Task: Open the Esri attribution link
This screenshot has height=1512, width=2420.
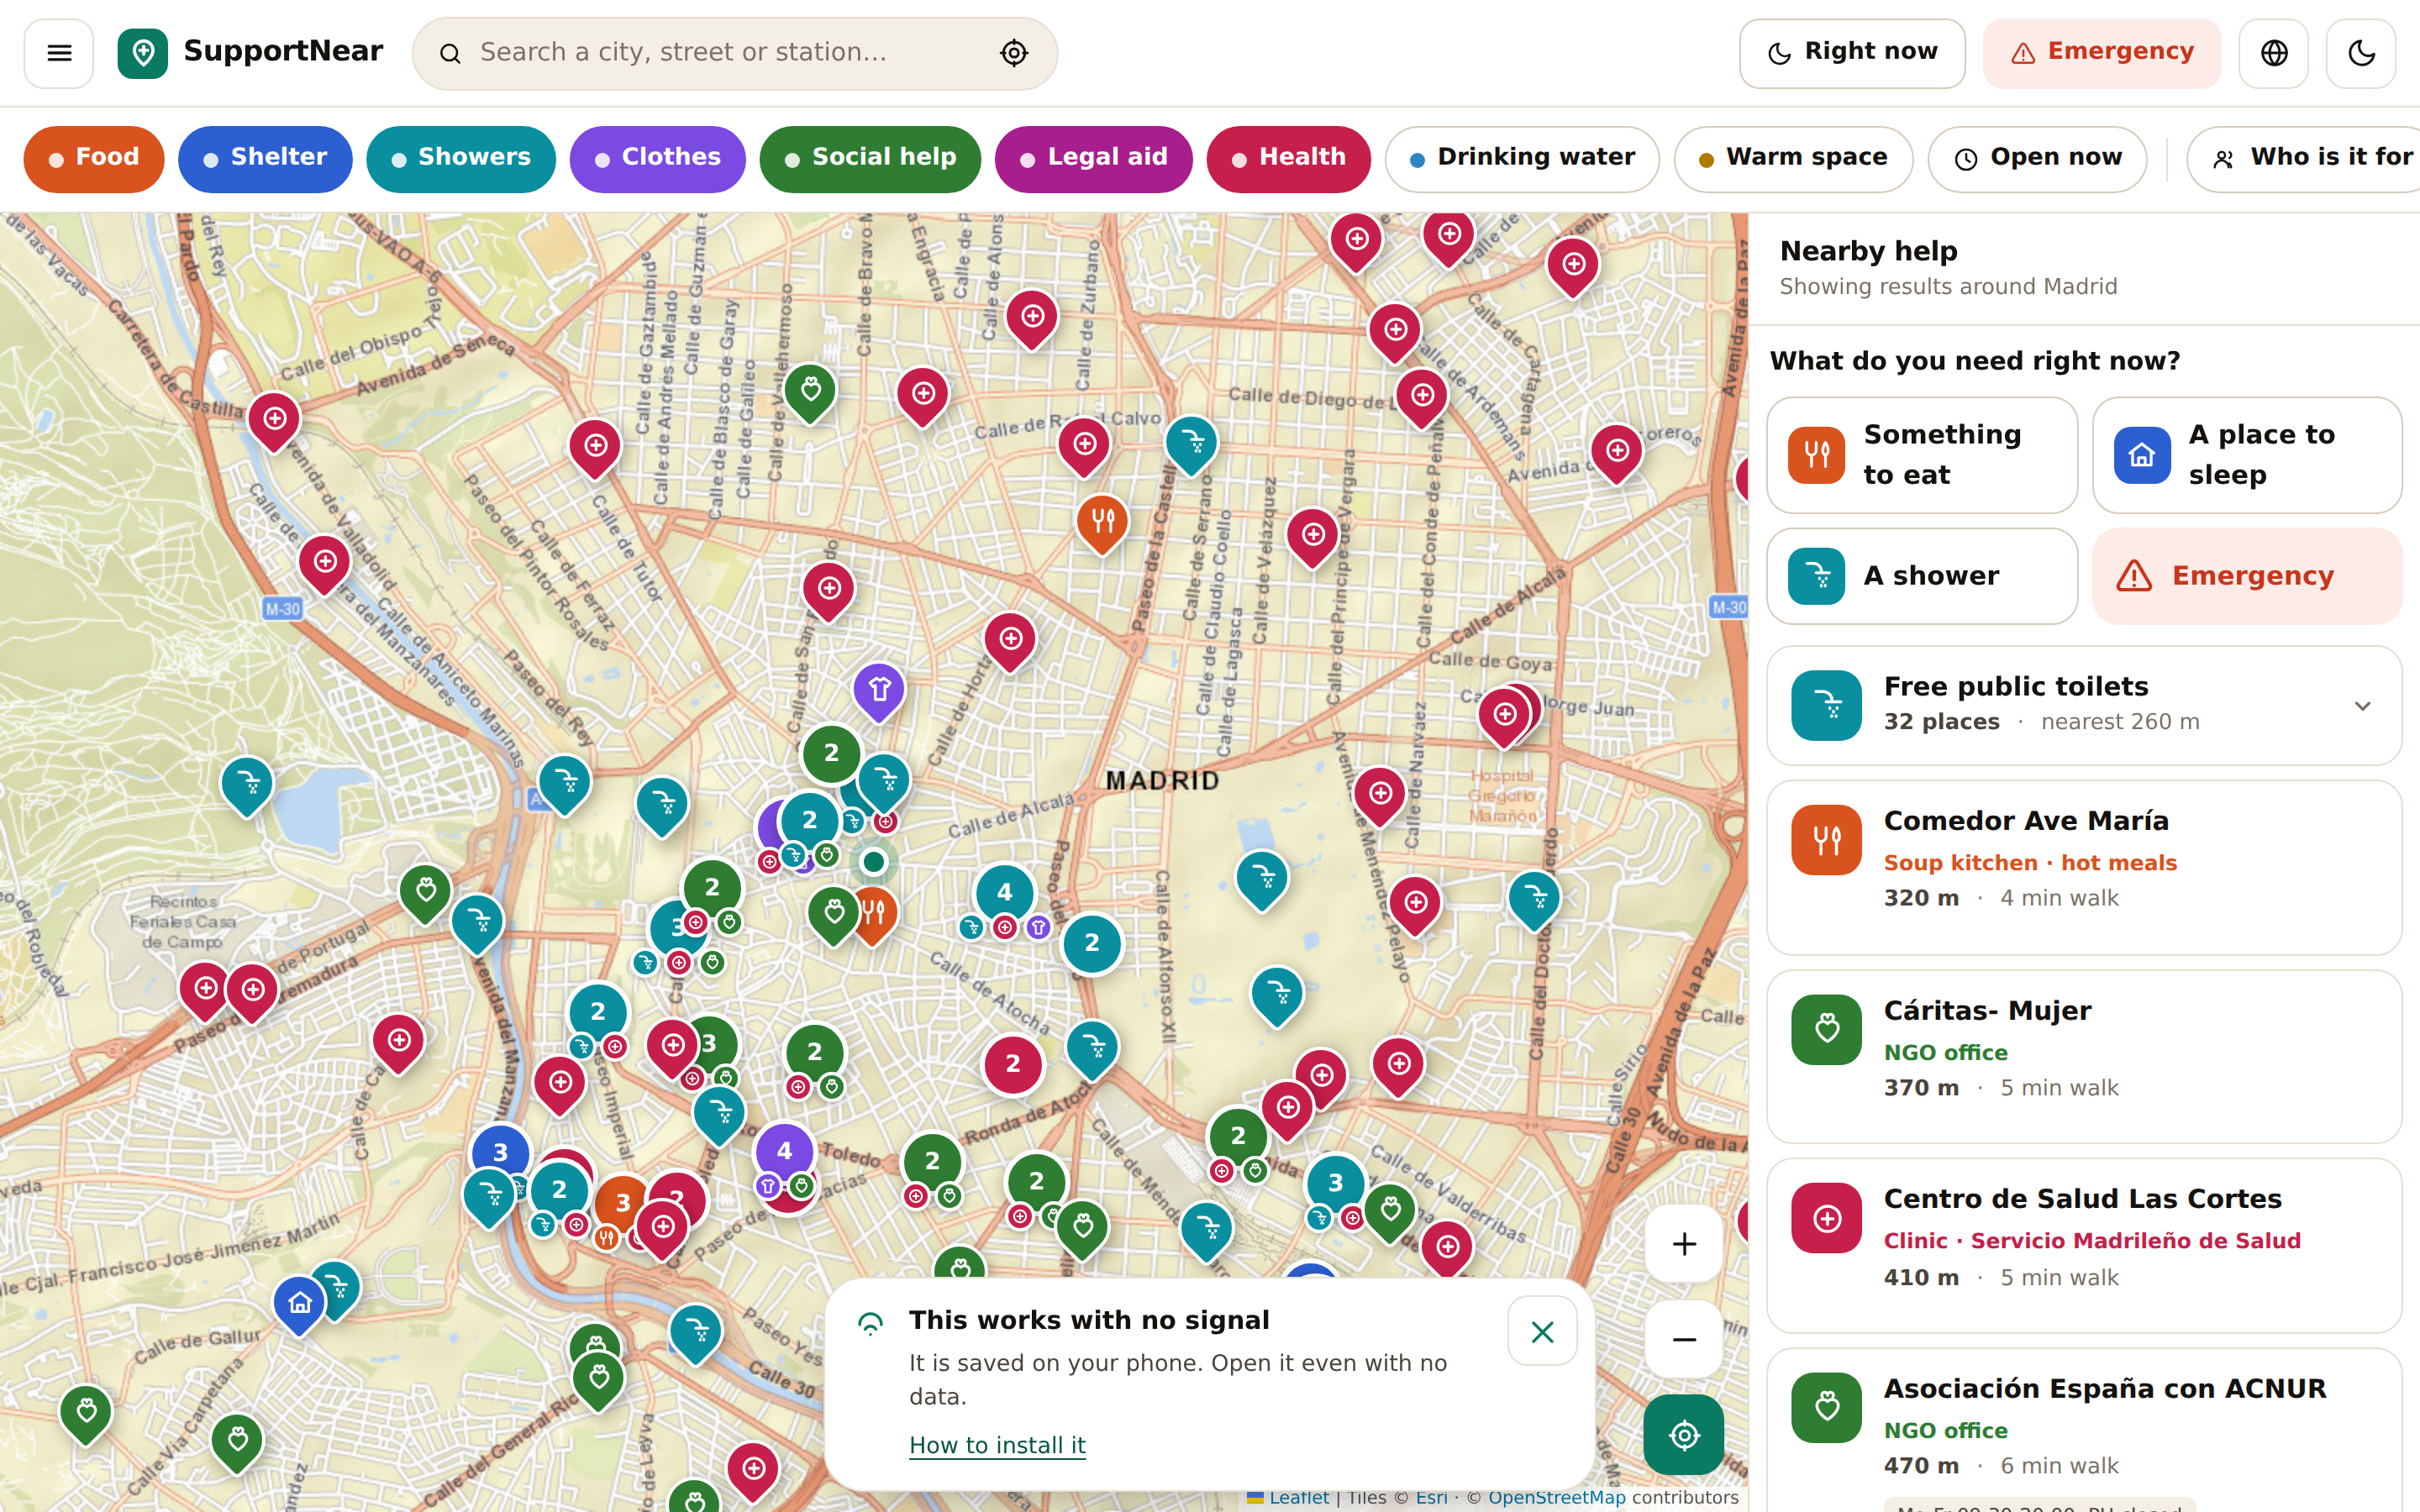Action: pyautogui.click(x=1431, y=1497)
